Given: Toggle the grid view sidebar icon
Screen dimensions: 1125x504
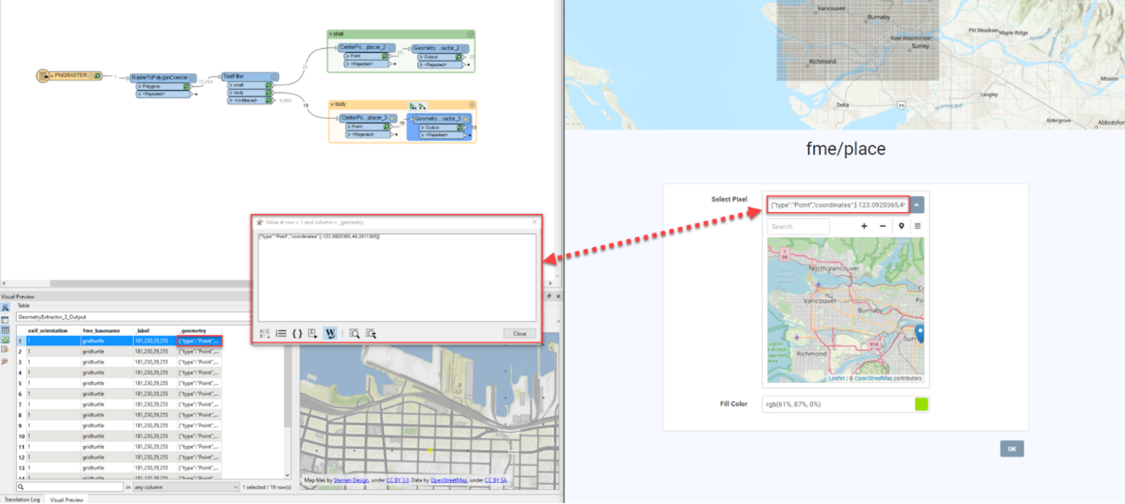Looking at the screenshot, I should click(6, 330).
